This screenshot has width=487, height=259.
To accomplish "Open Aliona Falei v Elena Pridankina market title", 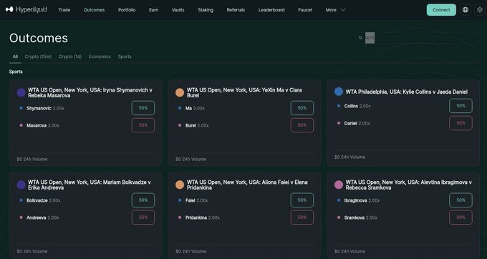I will tap(247, 185).
